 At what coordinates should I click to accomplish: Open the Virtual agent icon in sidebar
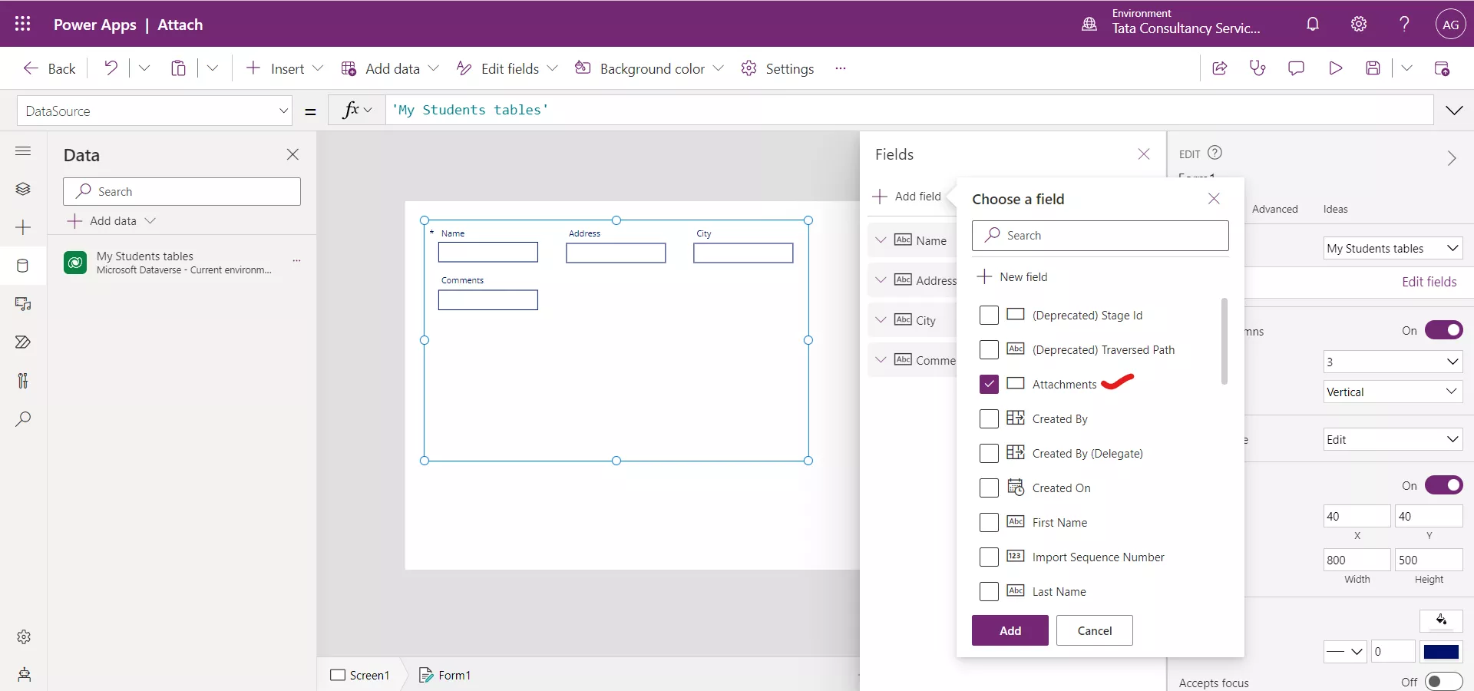(24, 675)
